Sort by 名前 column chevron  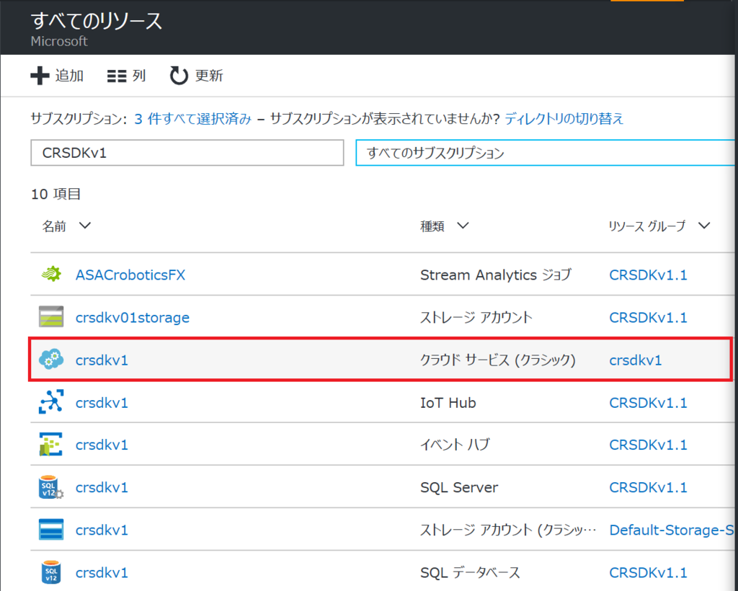pyautogui.click(x=85, y=226)
